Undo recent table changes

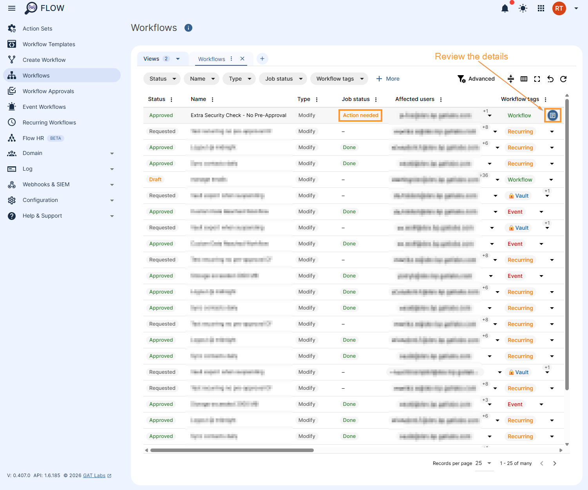pyautogui.click(x=550, y=79)
